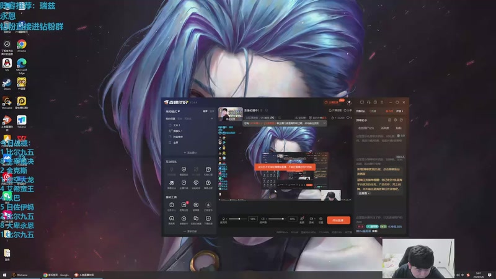
Task: Click 分享 share link above preview
Action: (x=348, y=110)
